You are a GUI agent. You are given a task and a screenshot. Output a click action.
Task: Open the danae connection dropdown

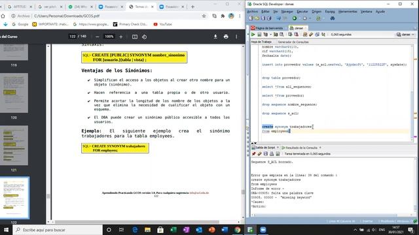point(405,35)
